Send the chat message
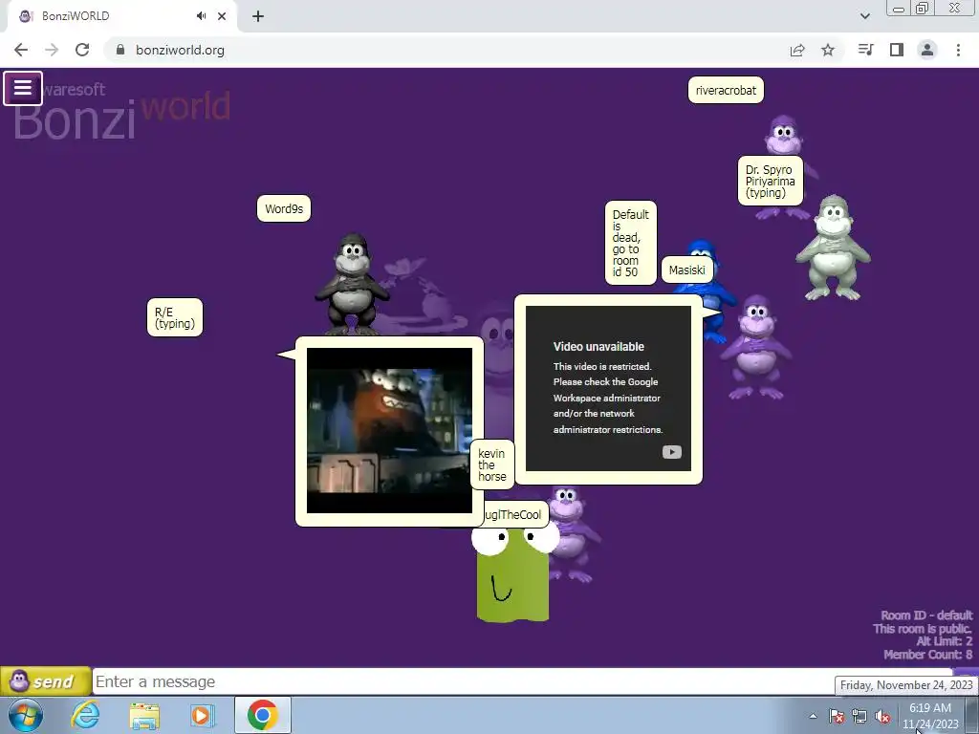The width and height of the screenshot is (979, 734). 46,680
